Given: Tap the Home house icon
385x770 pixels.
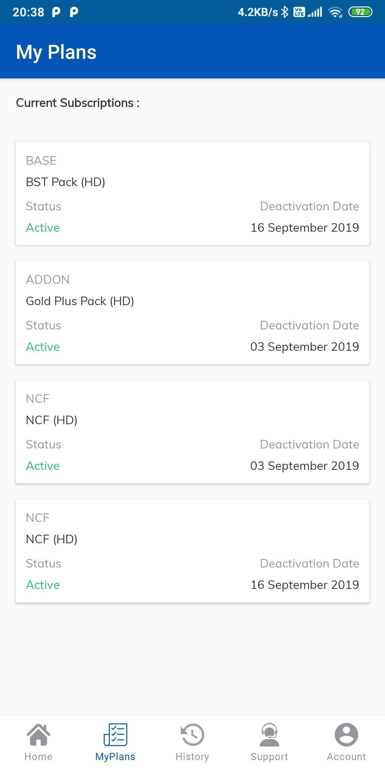Looking at the screenshot, I should 38,734.
